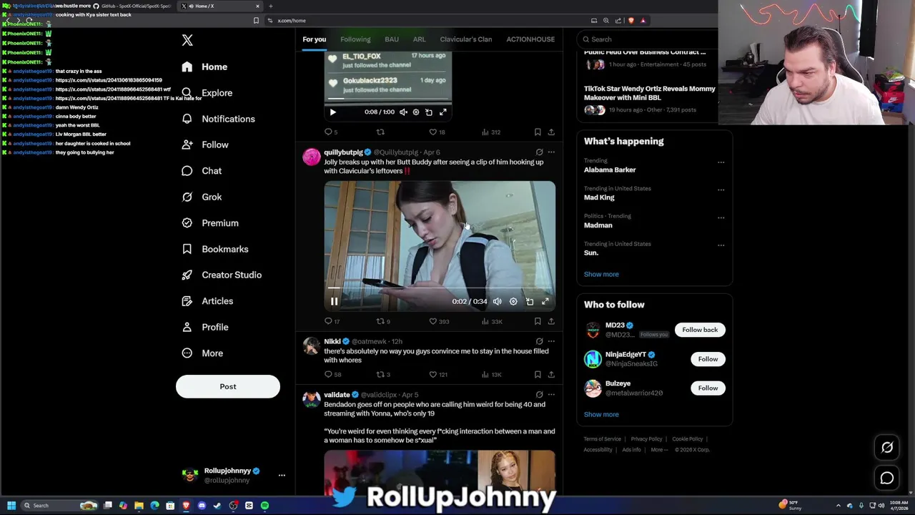
Task: Follow NinjaEdgeYT
Action: pyautogui.click(x=708, y=359)
